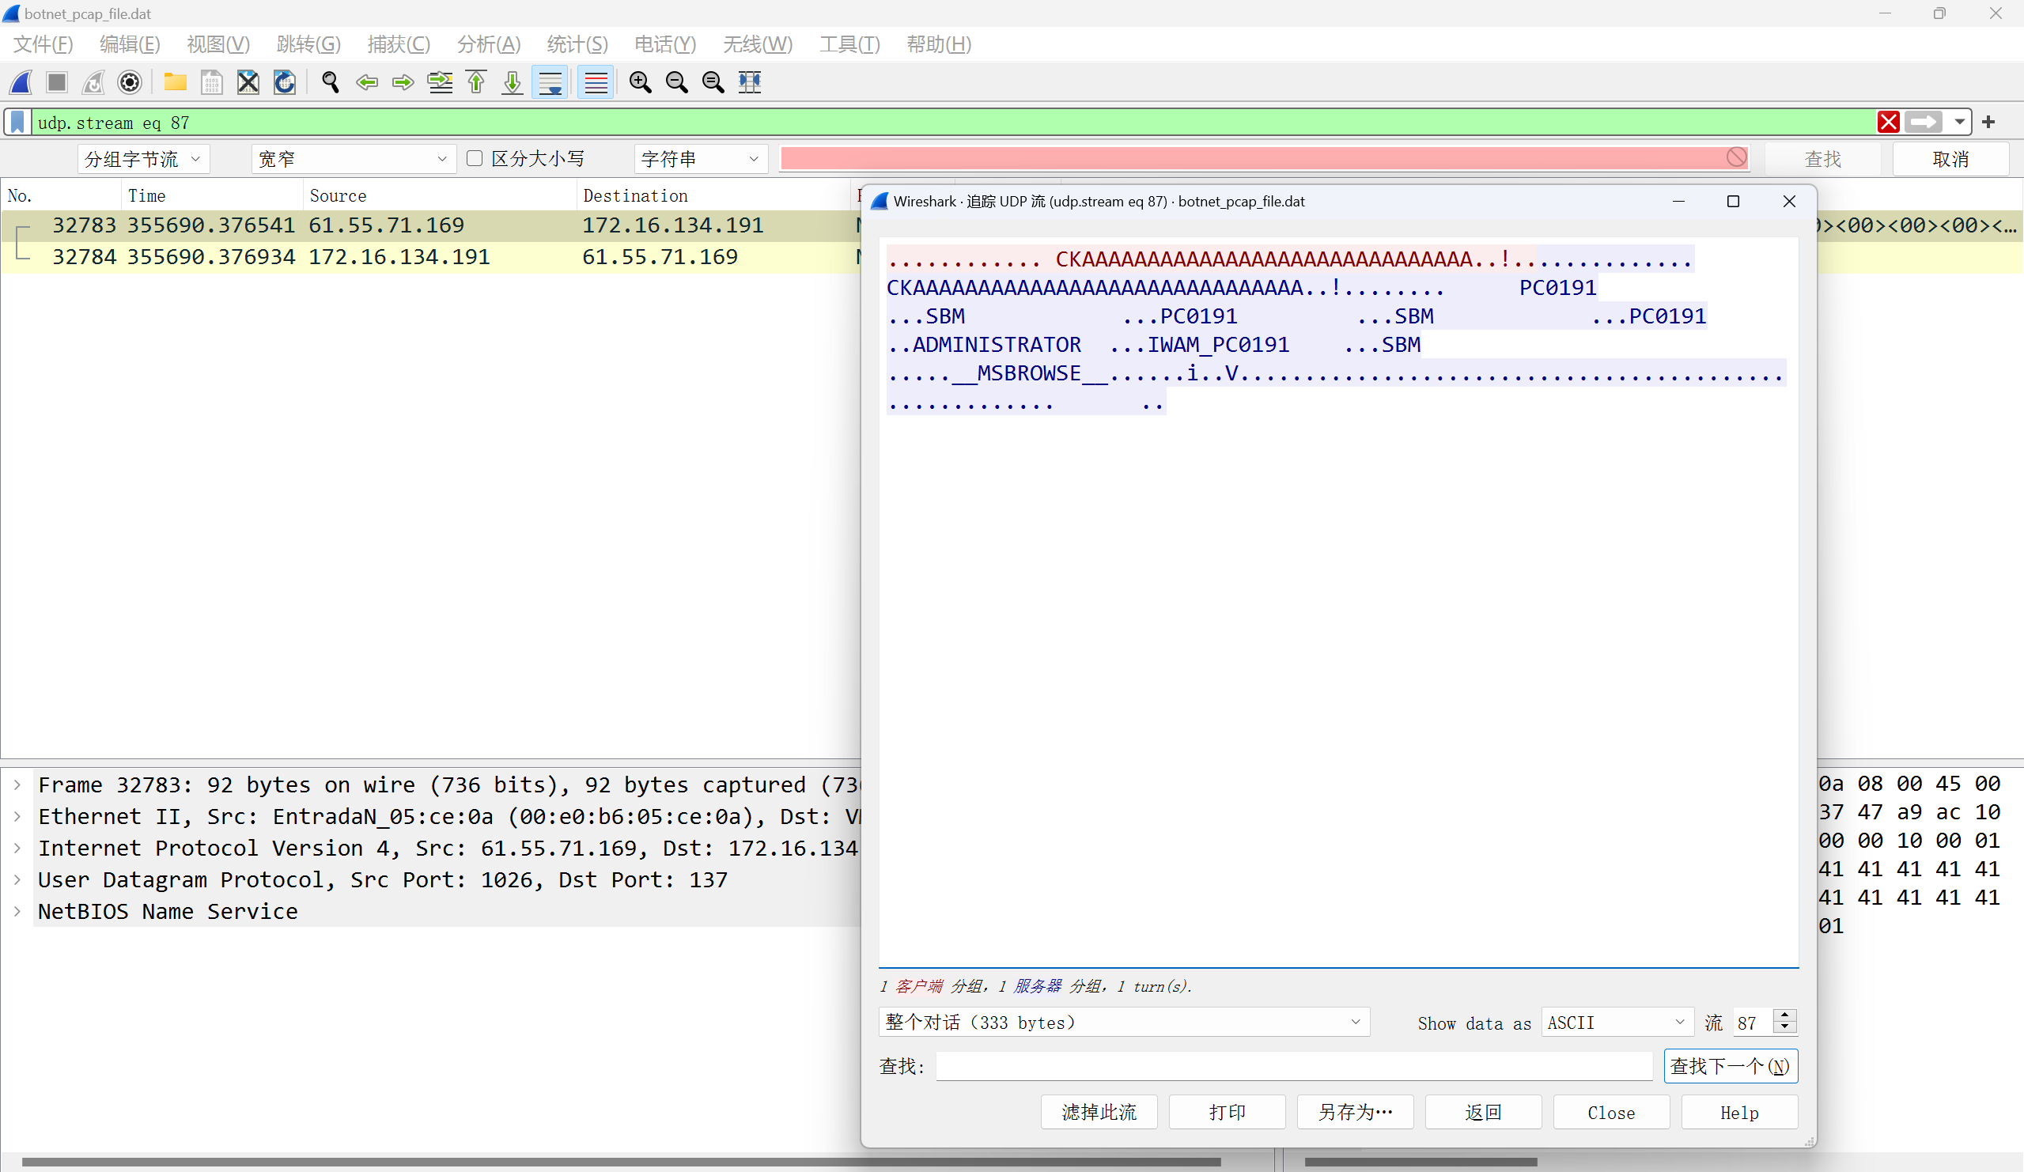Screen dimensions: 2024x1172
Task: Open the 捕获(C) menu
Action: coord(399,44)
